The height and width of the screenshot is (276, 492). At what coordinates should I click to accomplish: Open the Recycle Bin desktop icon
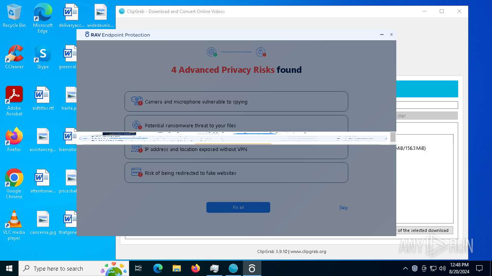pyautogui.click(x=14, y=16)
